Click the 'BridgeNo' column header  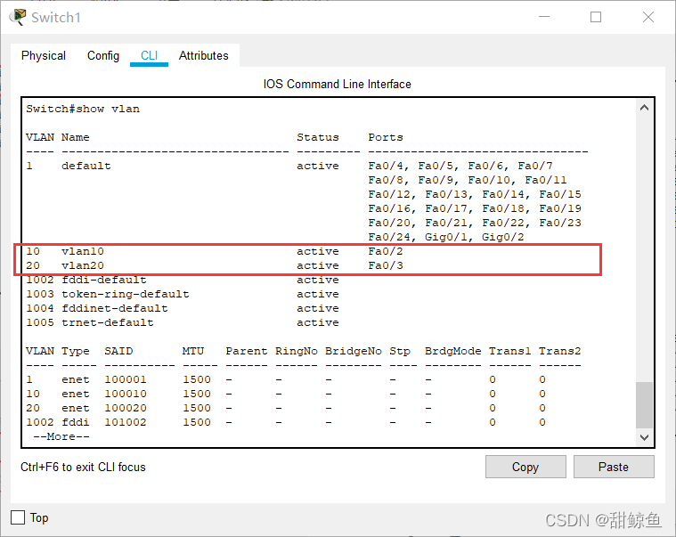[x=354, y=351]
